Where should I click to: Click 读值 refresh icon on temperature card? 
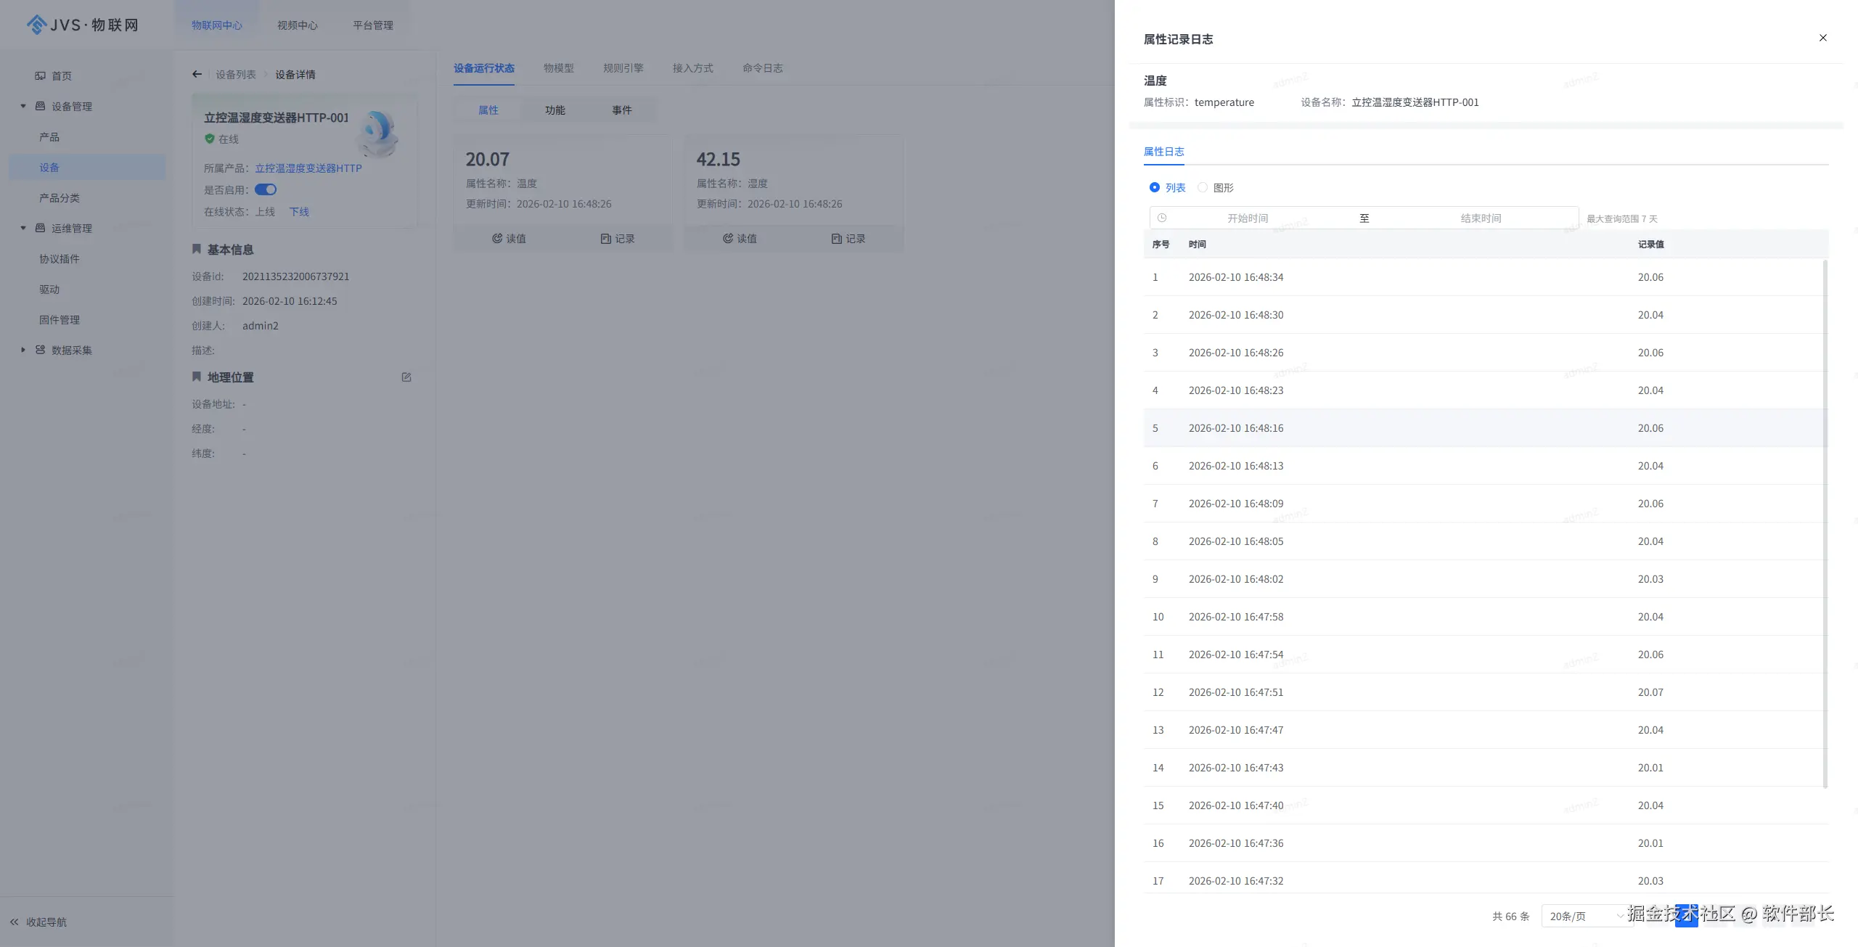(497, 238)
